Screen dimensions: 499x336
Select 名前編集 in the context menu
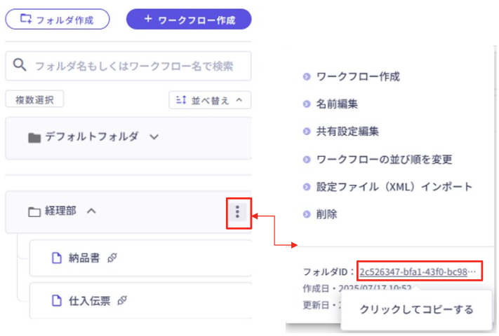(x=337, y=104)
